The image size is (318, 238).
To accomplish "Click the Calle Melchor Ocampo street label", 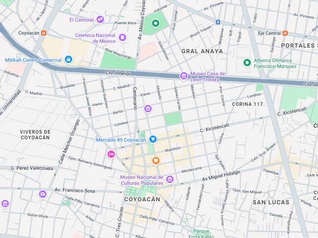I will click(69, 141).
